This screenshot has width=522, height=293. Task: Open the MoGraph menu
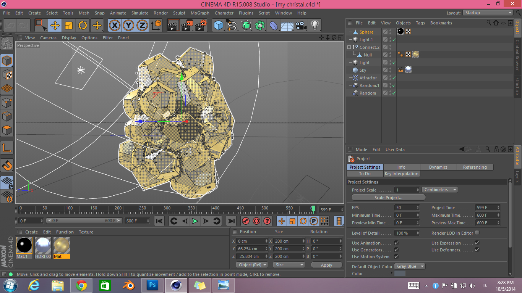(x=200, y=13)
